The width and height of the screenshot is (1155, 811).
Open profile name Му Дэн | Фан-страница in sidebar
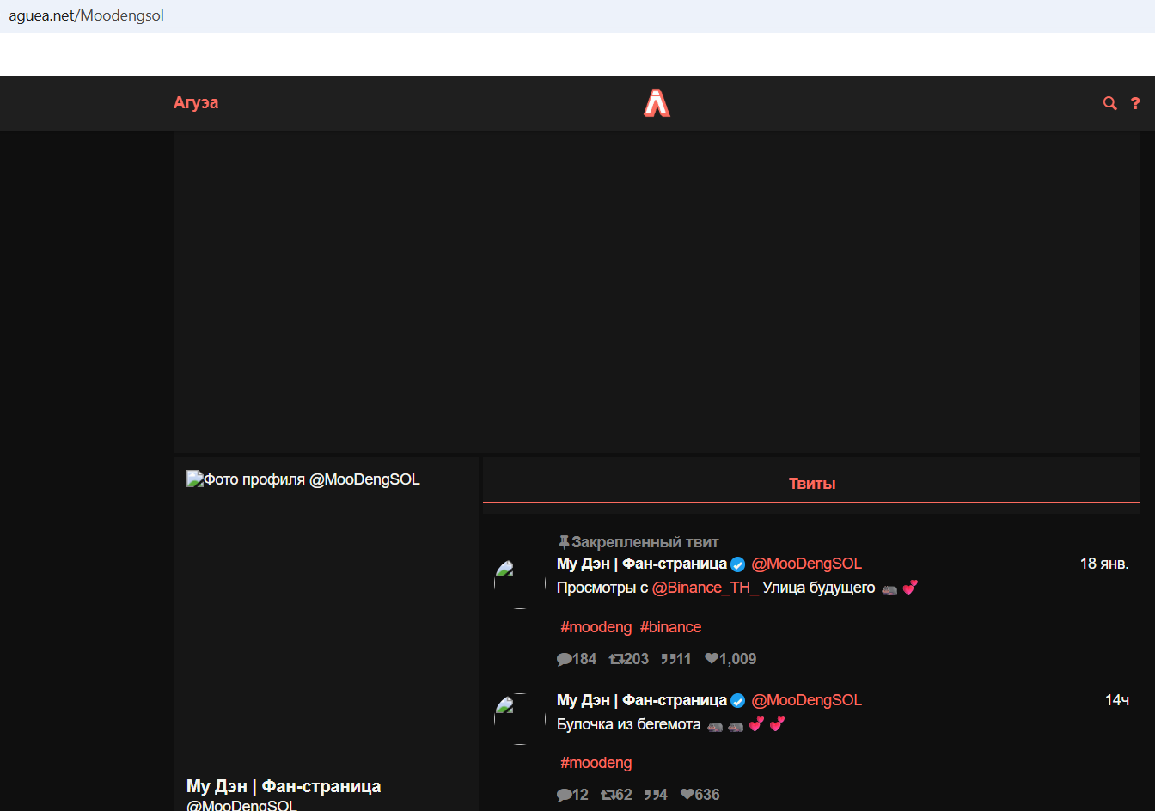(x=284, y=786)
